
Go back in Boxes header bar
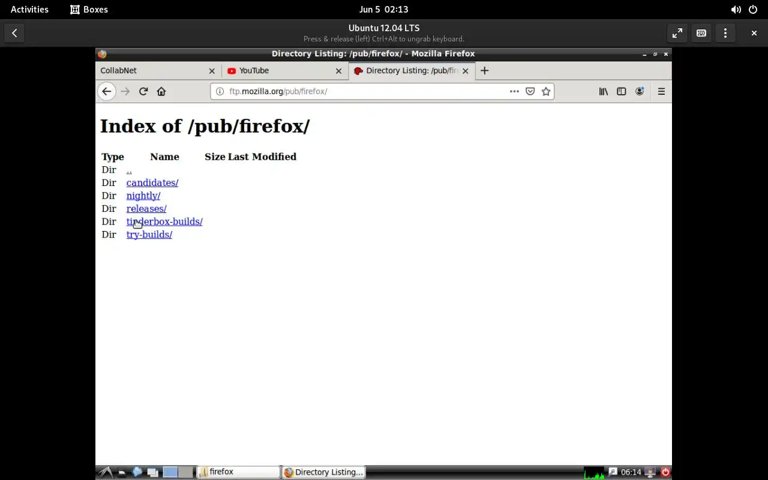pos(14,33)
